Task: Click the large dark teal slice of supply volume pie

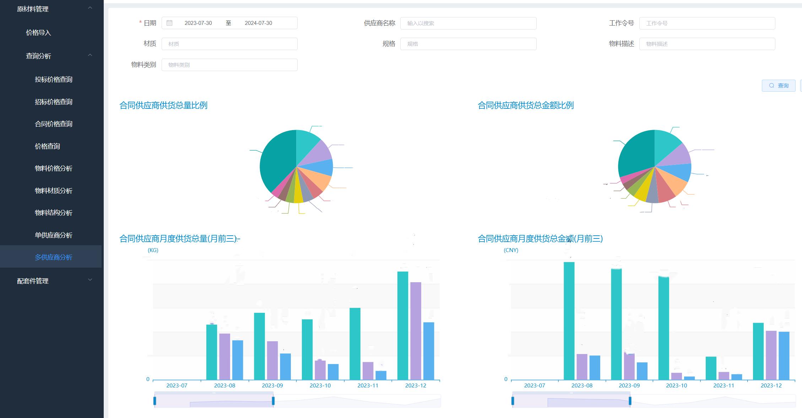Action: pos(277,160)
